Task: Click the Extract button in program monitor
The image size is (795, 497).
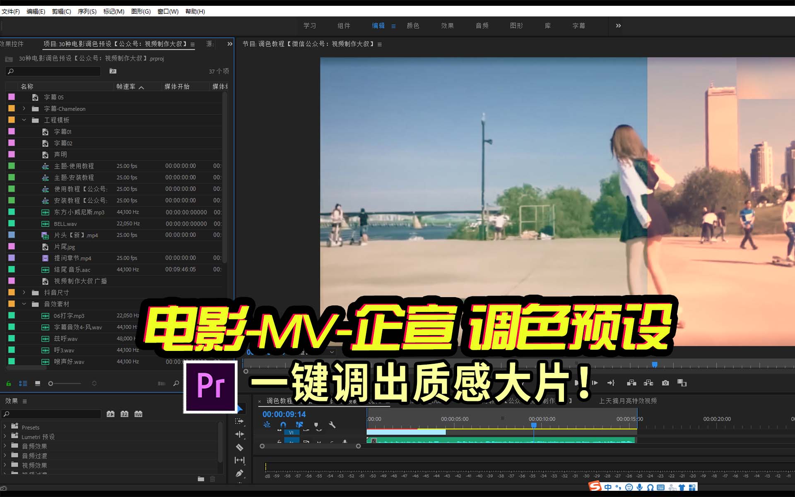Action: click(x=648, y=383)
